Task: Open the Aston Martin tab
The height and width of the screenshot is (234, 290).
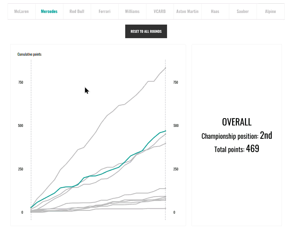Action: (187, 12)
